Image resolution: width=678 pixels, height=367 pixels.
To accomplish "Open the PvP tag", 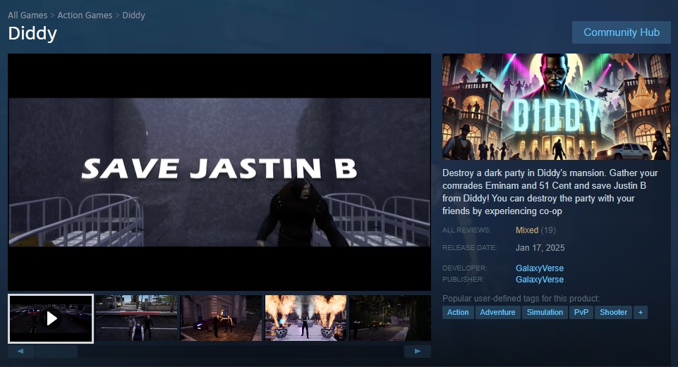I will 581,312.
